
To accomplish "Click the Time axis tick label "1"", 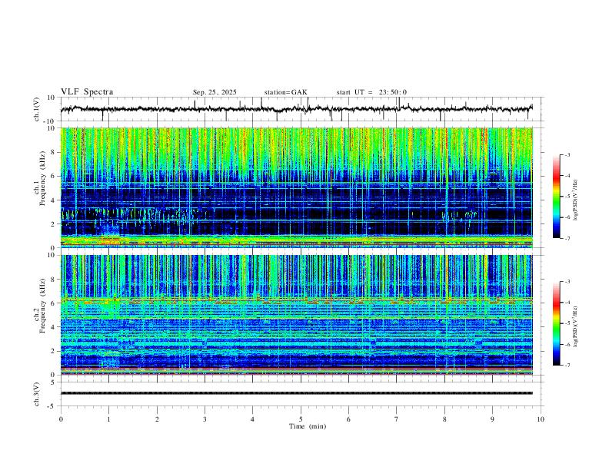I will (x=108, y=419).
